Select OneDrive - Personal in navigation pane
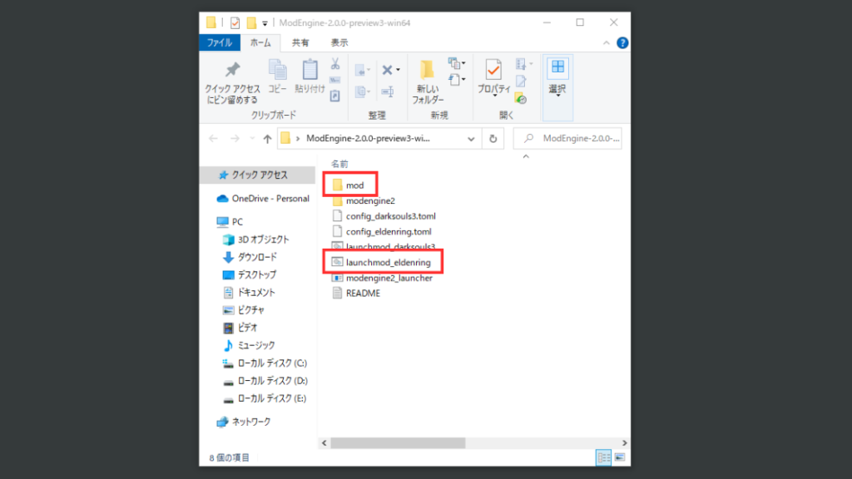The height and width of the screenshot is (479, 852). pyautogui.click(x=263, y=199)
